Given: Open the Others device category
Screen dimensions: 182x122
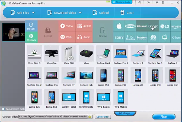Looking at the screenshot, I should point(176,37).
